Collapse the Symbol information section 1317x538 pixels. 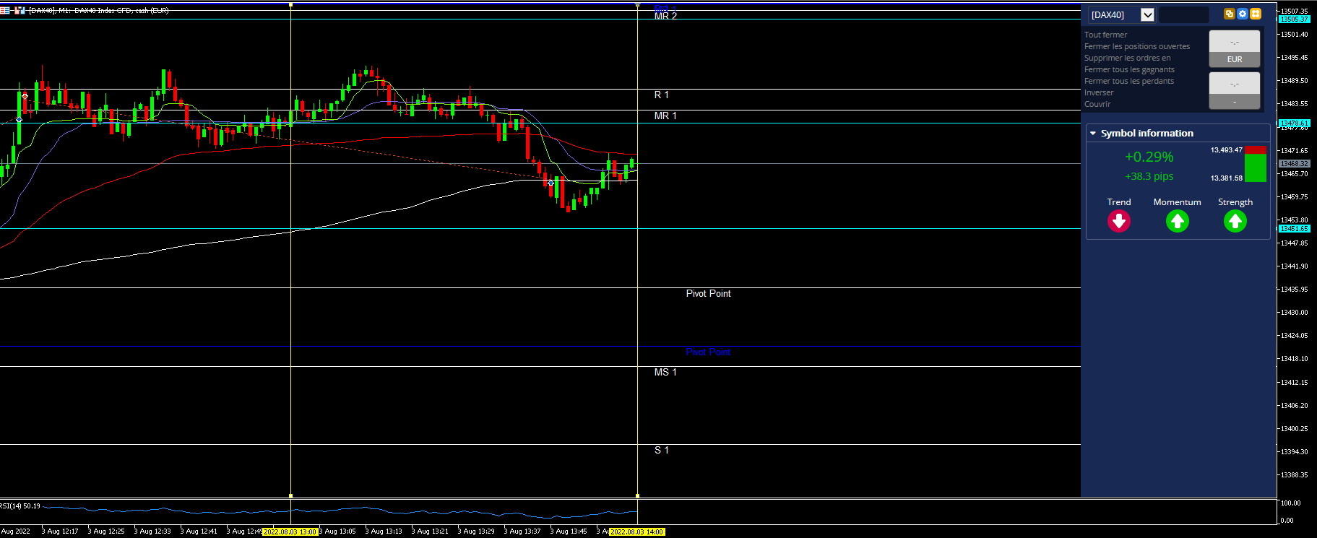(1093, 134)
